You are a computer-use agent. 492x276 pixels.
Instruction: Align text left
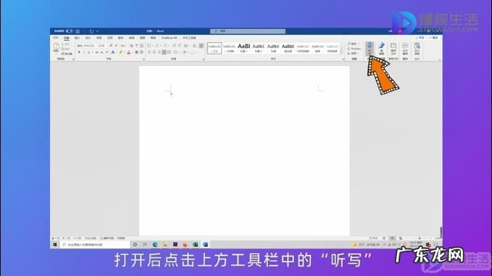[x=149, y=52]
